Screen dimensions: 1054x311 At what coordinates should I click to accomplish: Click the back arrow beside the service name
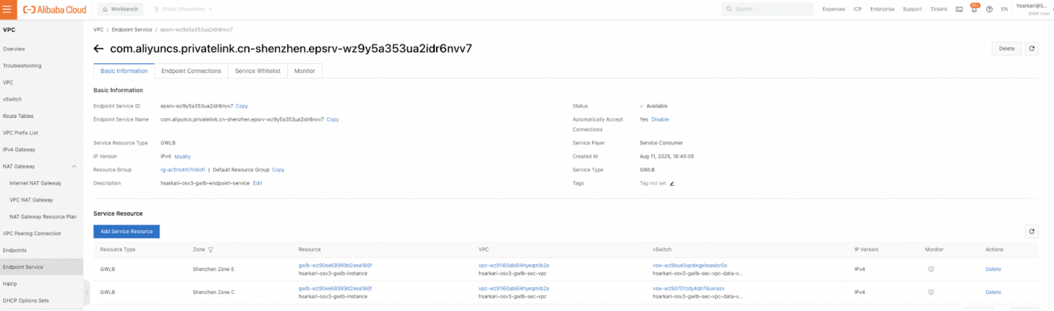(98, 49)
